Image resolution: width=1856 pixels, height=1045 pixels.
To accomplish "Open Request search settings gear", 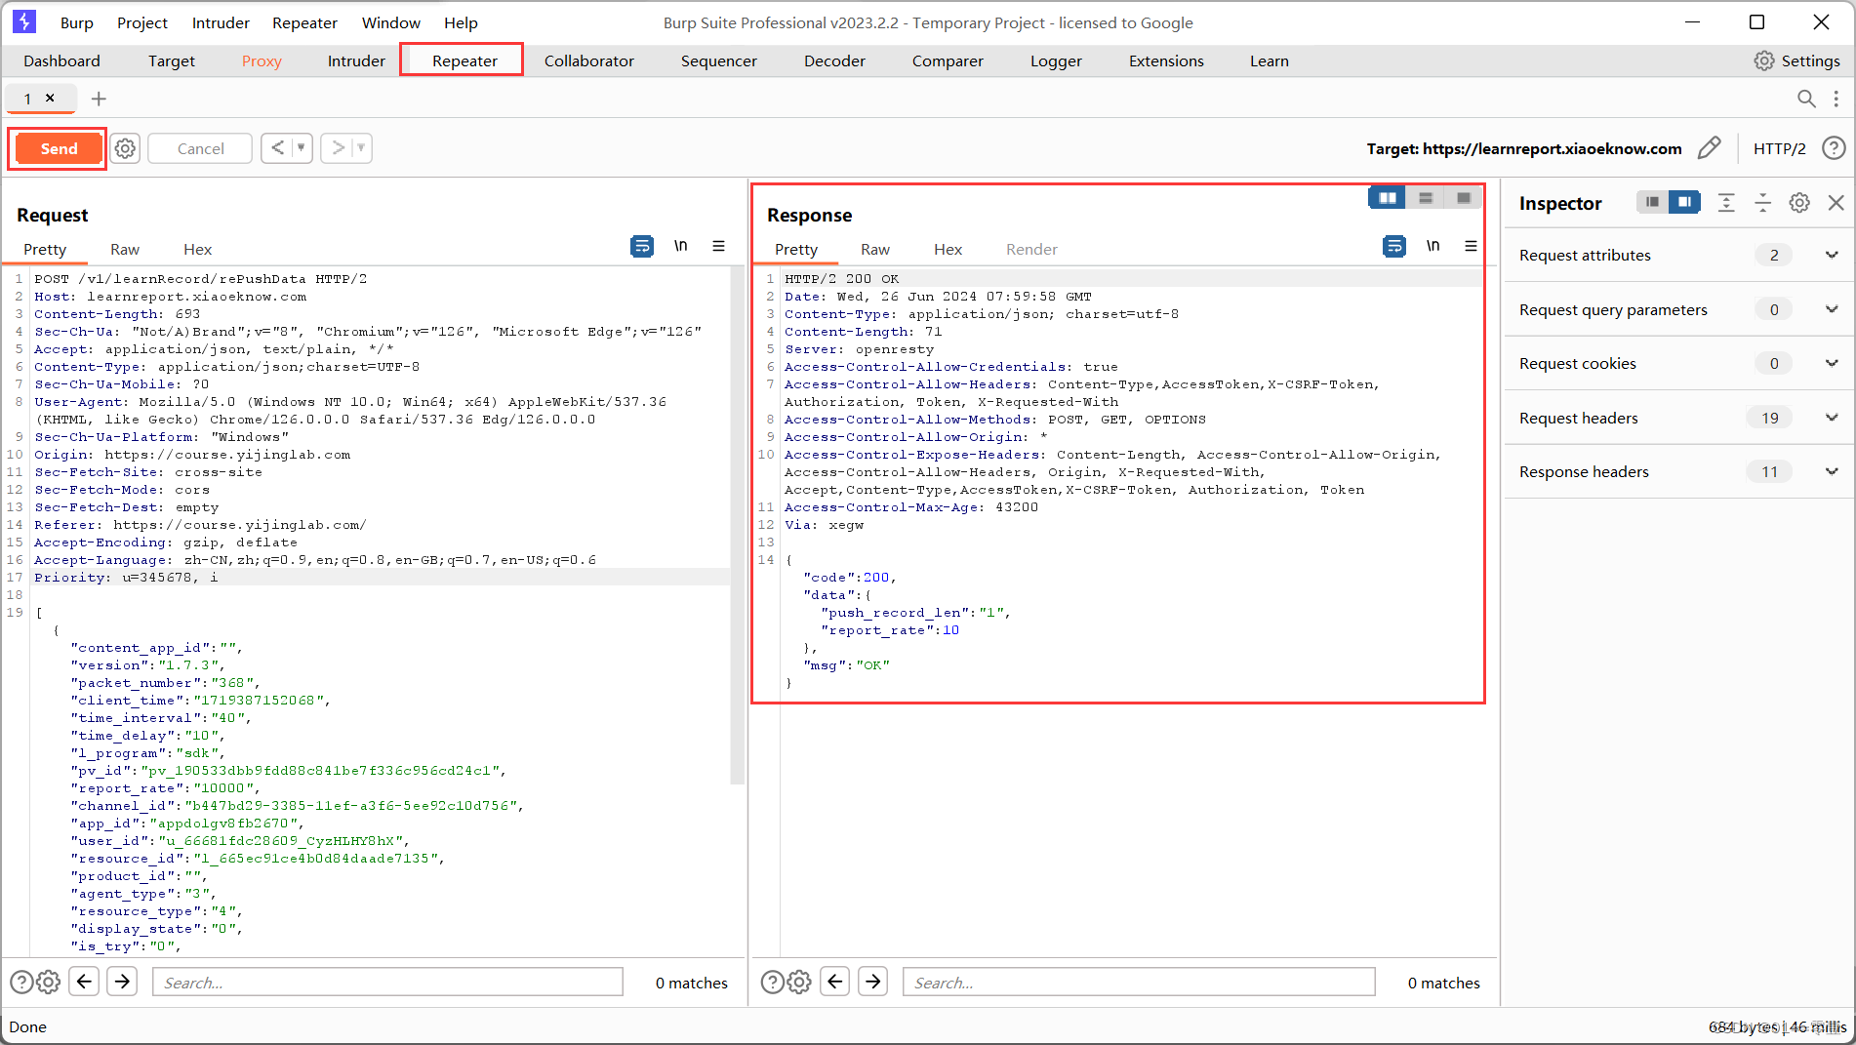I will (49, 982).
